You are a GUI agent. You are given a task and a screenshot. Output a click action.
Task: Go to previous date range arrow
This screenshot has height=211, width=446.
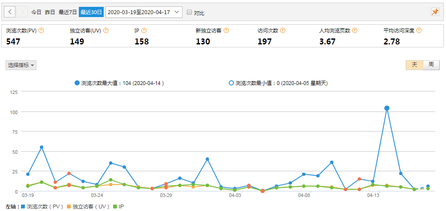tap(10, 12)
